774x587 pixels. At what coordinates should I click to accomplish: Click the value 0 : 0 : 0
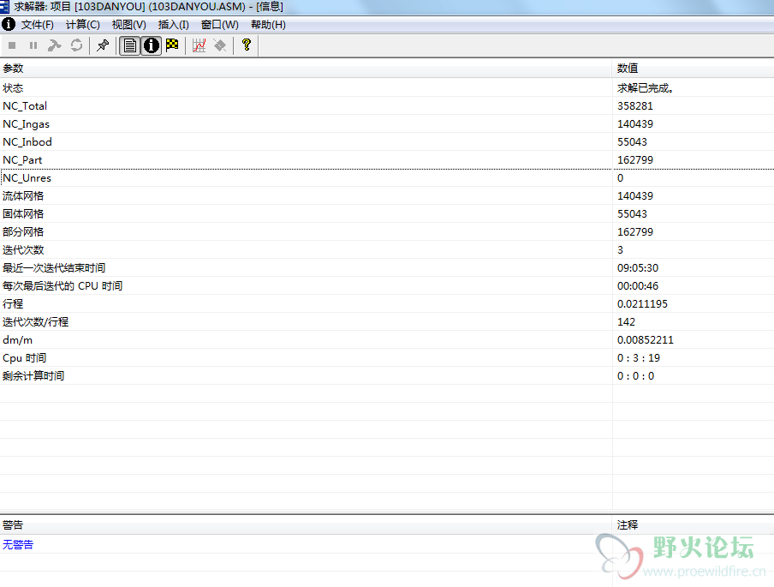pos(635,376)
